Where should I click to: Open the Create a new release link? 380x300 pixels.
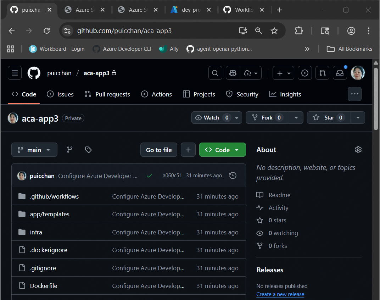click(280, 294)
